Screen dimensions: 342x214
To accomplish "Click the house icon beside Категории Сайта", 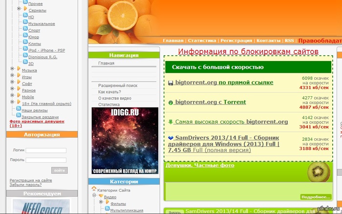I will [x=94, y=189].
